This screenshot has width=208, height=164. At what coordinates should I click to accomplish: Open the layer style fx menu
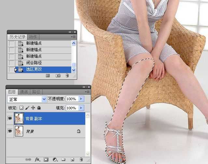tap(37, 159)
